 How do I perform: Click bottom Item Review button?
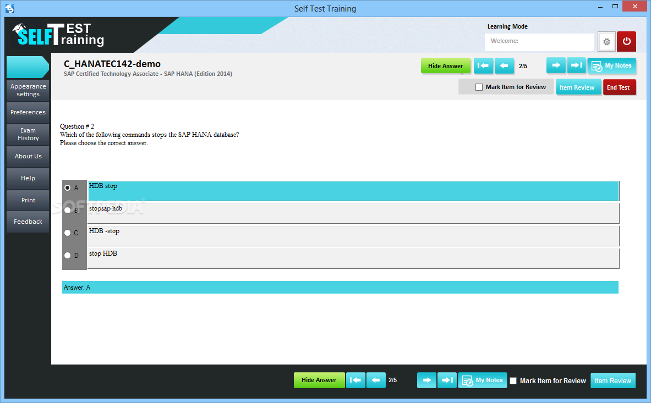pyautogui.click(x=613, y=380)
